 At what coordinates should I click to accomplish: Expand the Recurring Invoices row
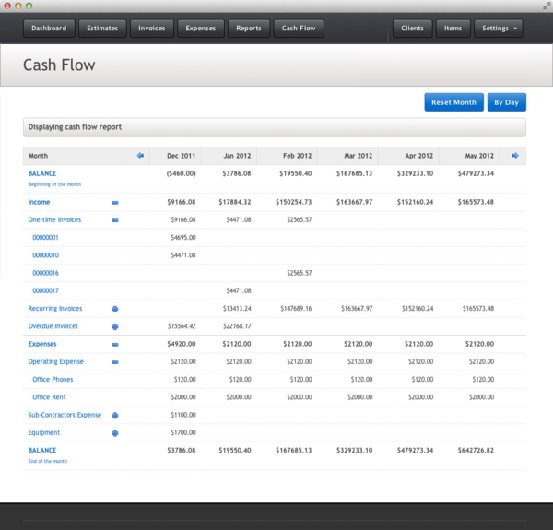(115, 309)
